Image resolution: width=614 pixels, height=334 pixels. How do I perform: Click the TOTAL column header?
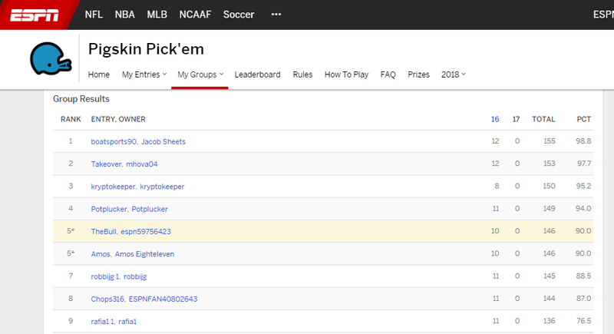[x=543, y=119]
